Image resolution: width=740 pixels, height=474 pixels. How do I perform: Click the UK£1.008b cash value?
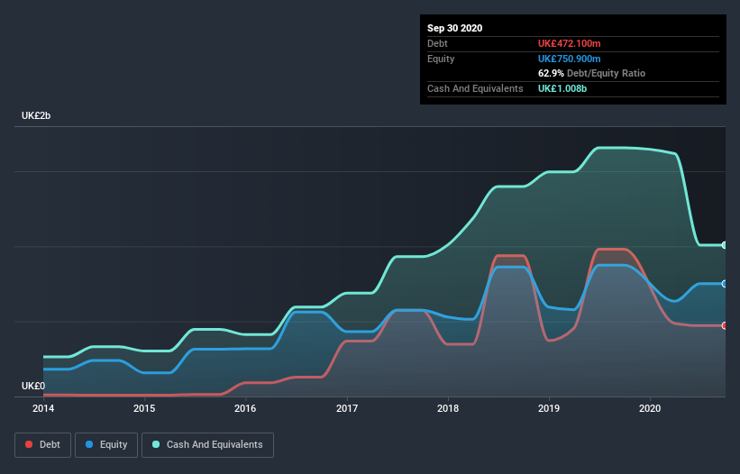[x=562, y=88]
